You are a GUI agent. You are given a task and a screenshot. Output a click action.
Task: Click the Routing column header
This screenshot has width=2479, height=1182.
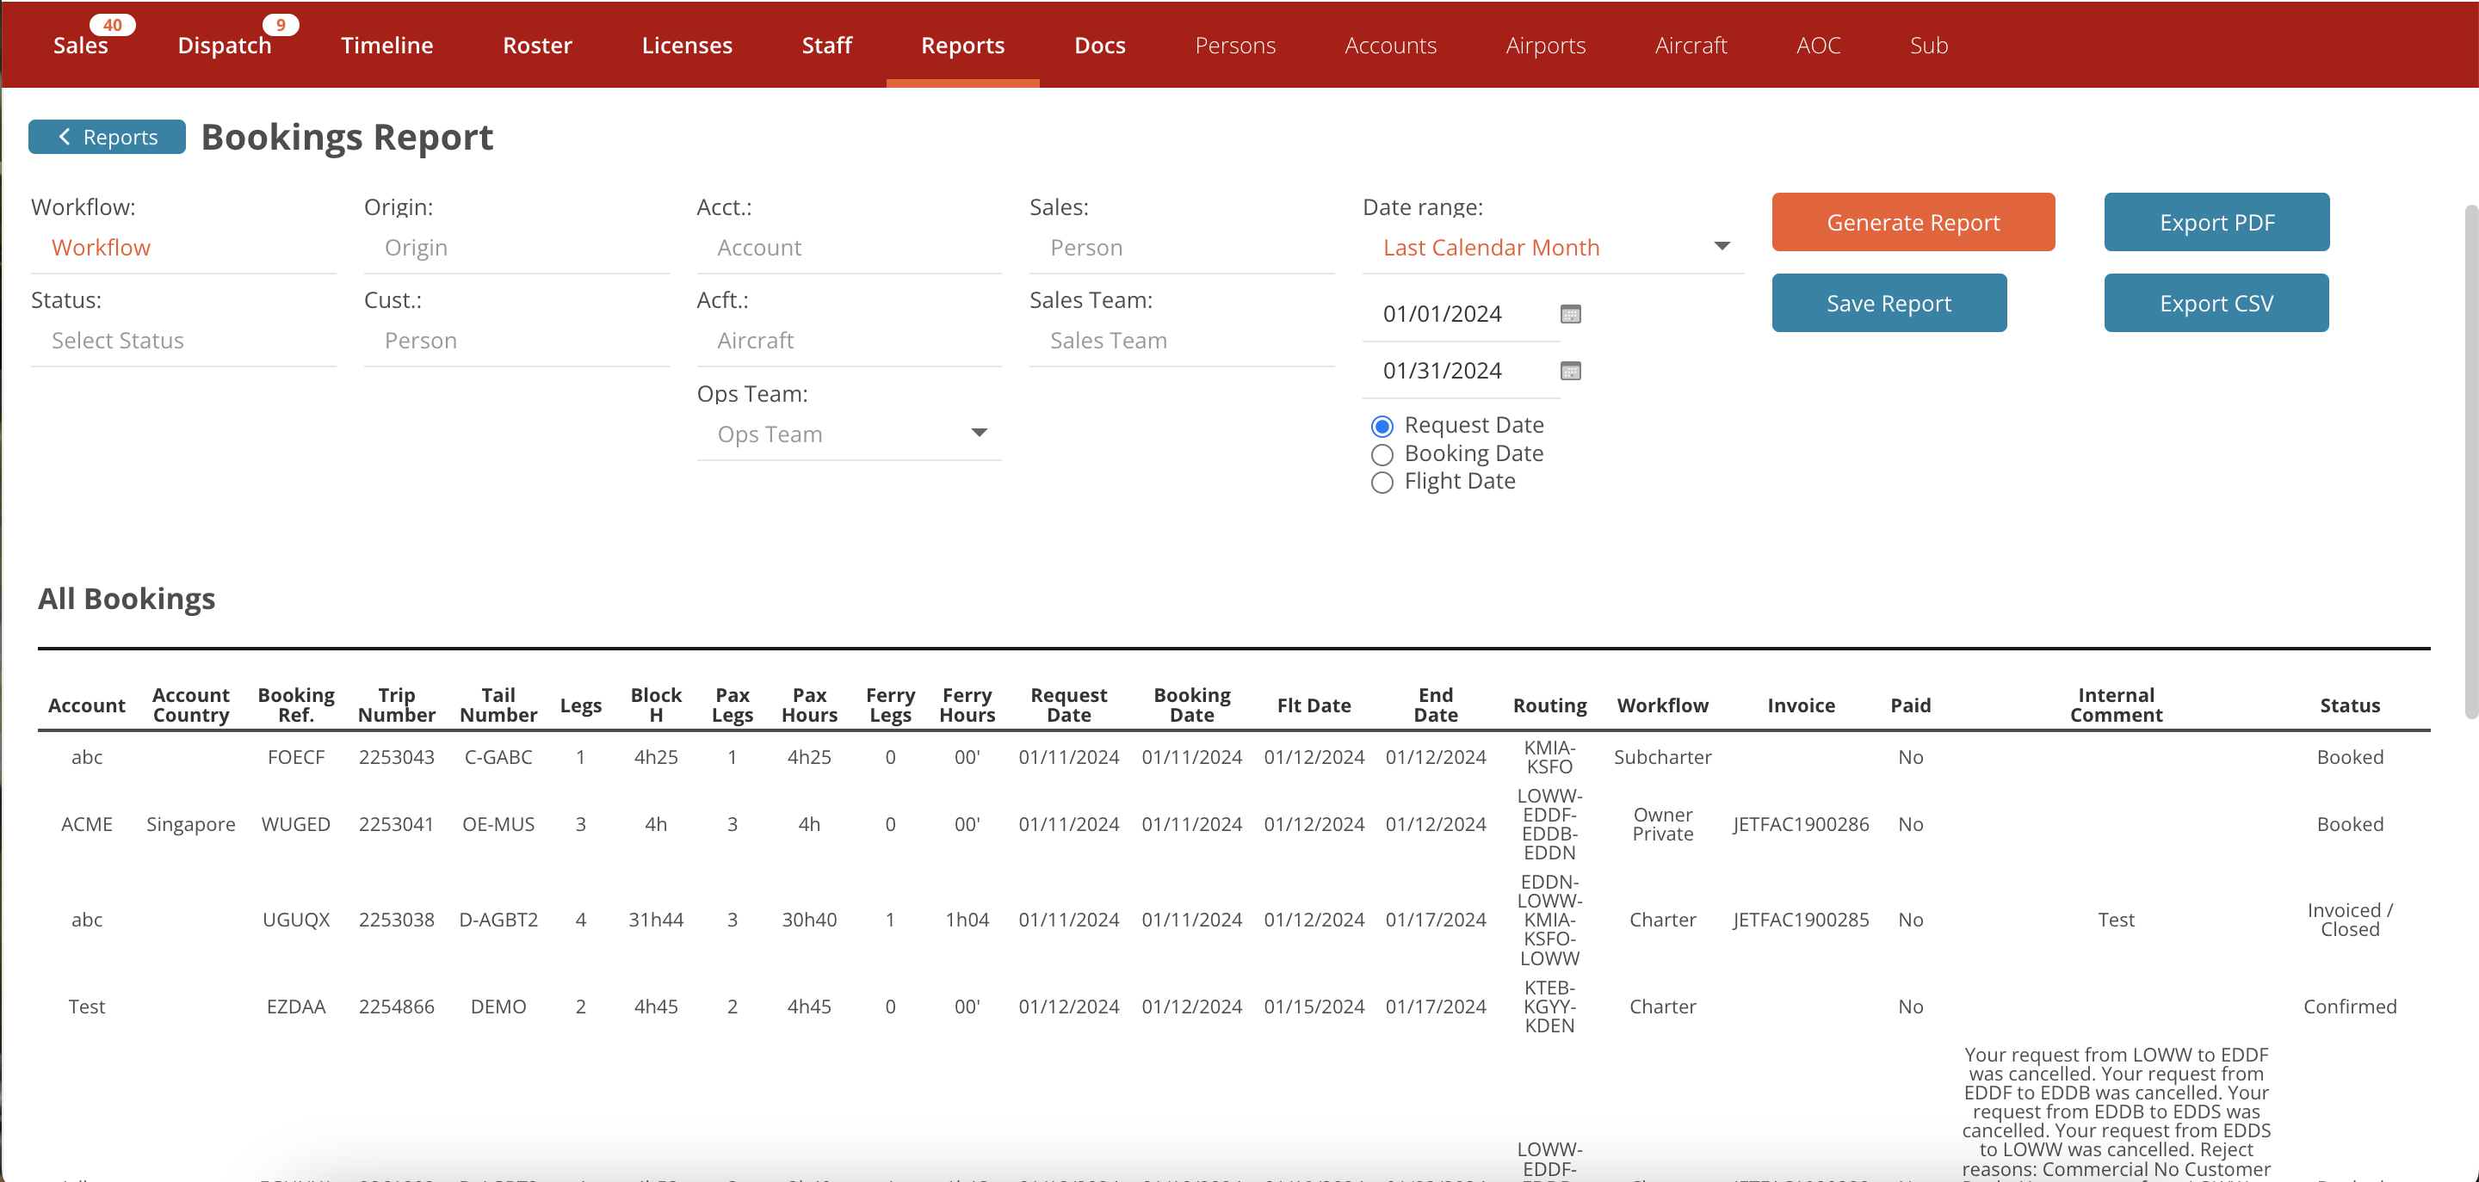coord(1549,706)
